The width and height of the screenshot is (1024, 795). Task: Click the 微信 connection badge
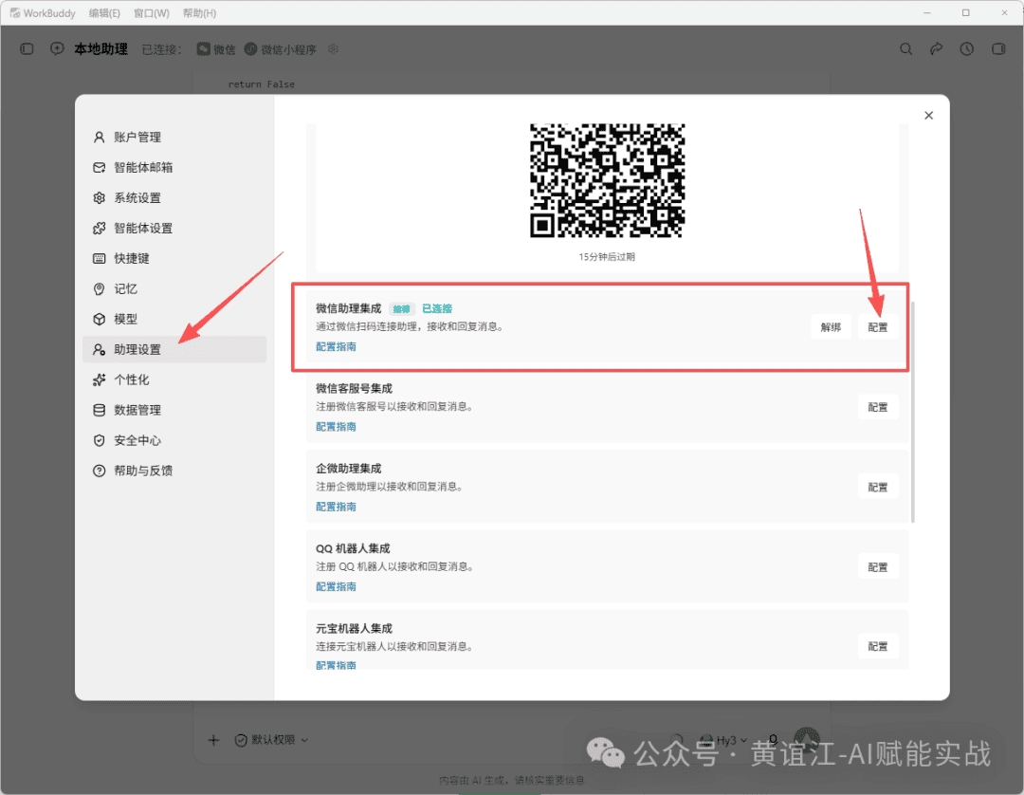coord(216,49)
